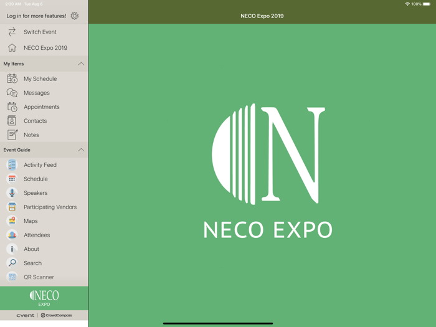Click 'Log in for more features!'

pyautogui.click(x=36, y=16)
